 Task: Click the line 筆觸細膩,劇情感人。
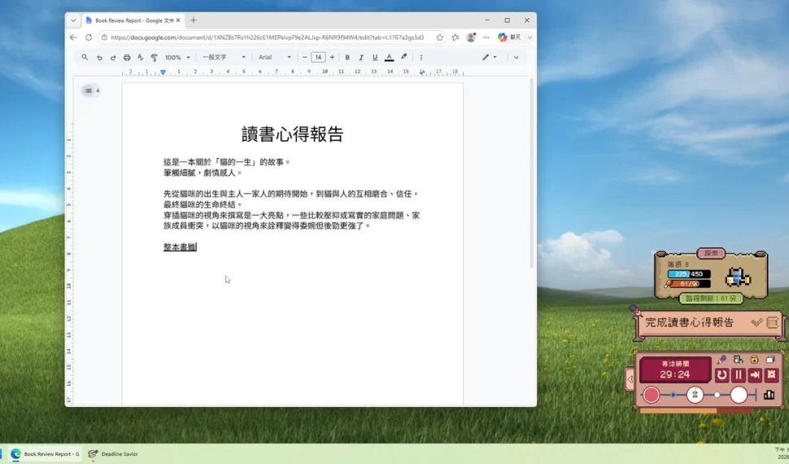click(203, 173)
